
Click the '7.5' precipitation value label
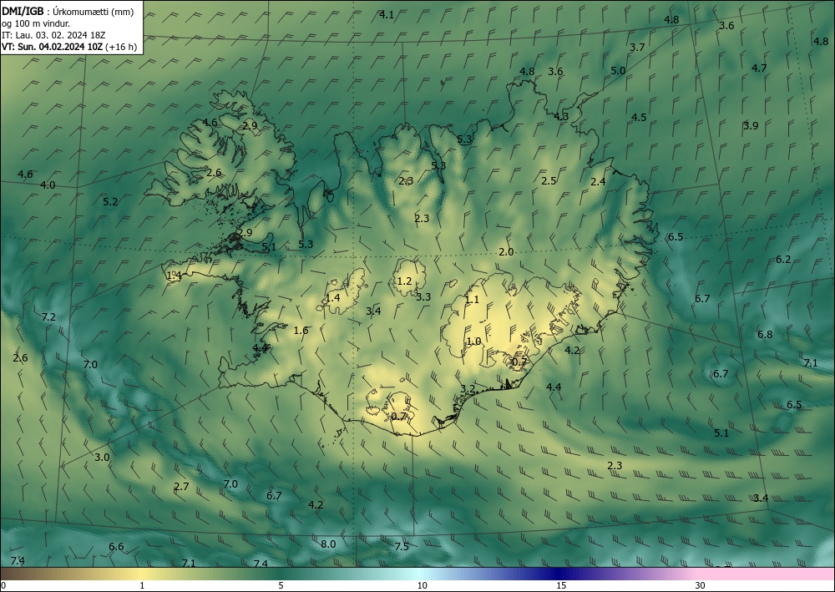click(x=402, y=547)
